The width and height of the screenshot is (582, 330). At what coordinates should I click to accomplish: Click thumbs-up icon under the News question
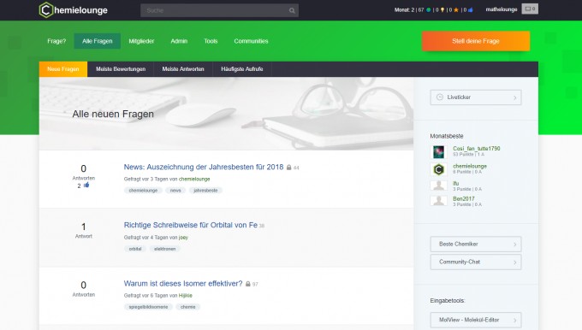[86, 185]
